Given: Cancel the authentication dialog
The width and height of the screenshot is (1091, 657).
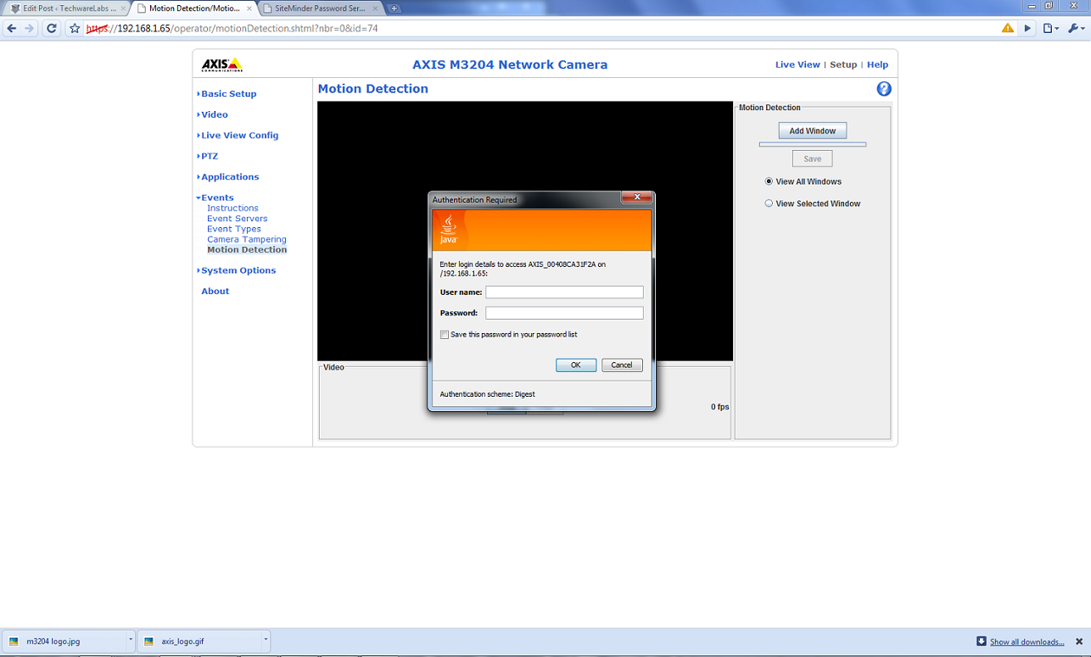Looking at the screenshot, I should pyautogui.click(x=622, y=365).
